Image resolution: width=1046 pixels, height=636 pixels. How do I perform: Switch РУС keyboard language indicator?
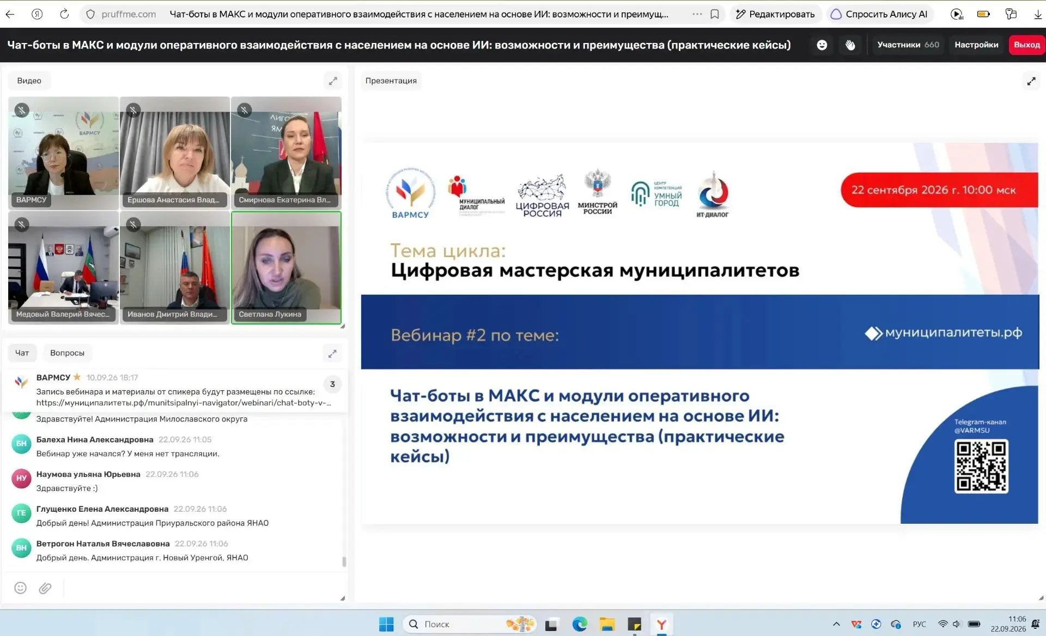[919, 624]
